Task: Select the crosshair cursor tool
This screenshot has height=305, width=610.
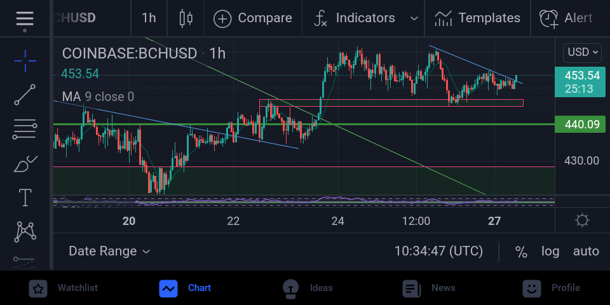Action: pyautogui.click(x=25, y=61)
